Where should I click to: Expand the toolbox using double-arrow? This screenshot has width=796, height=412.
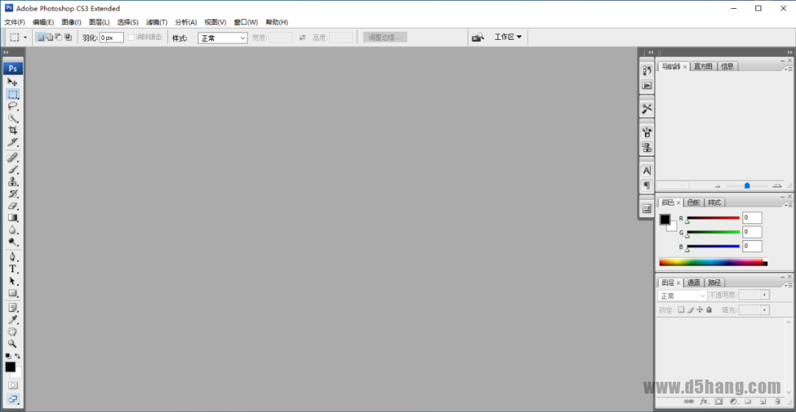(6, 52)
